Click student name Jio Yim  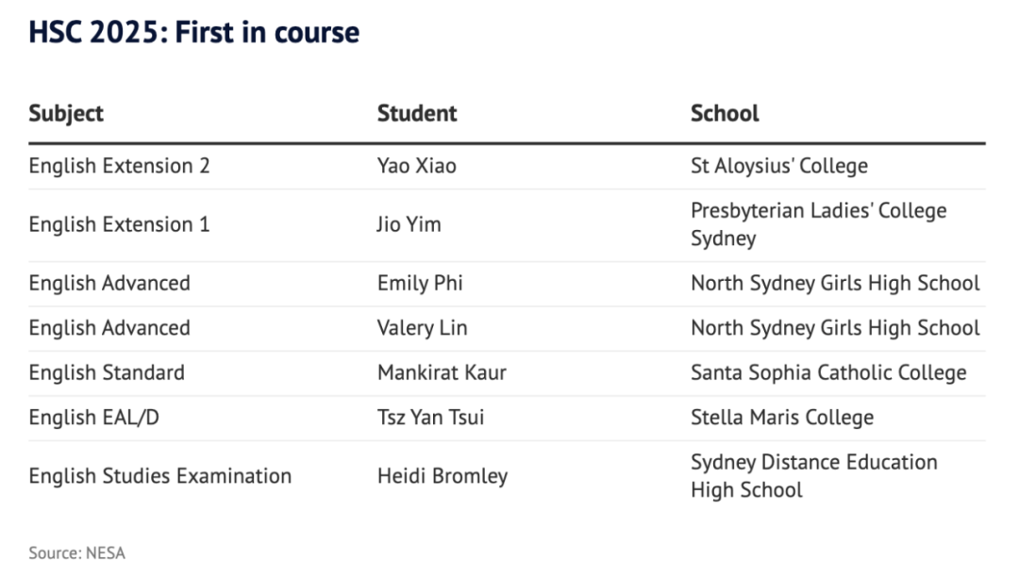[409, 224]
